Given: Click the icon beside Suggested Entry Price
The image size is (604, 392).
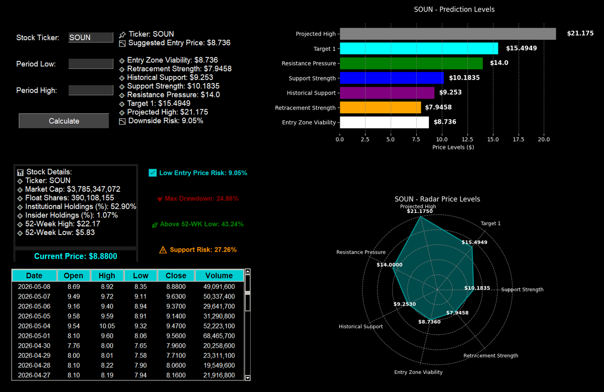Looking at the screenshot, I should 122,43.
